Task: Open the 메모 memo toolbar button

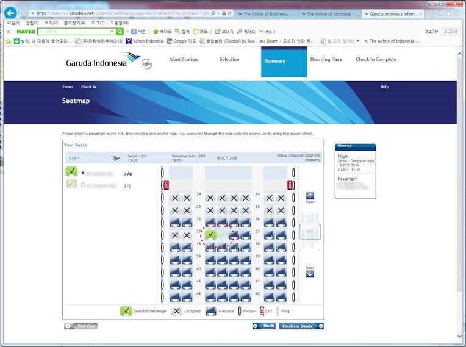Action: pos(200,32)
